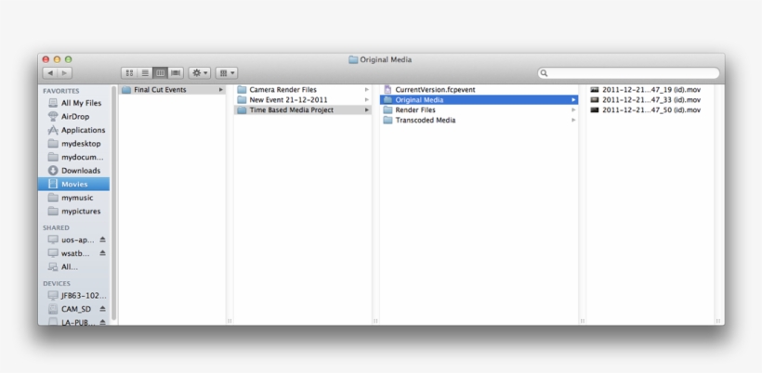Select New Event 21-12-2011 folder

(x=303, y=100)
